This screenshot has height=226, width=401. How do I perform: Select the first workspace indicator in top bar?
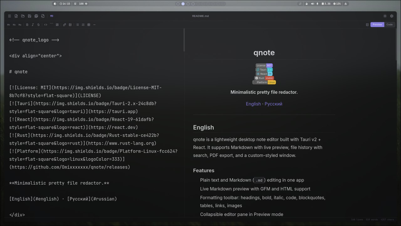point(178,4)
